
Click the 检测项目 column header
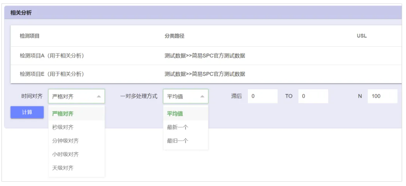(30, 36)
